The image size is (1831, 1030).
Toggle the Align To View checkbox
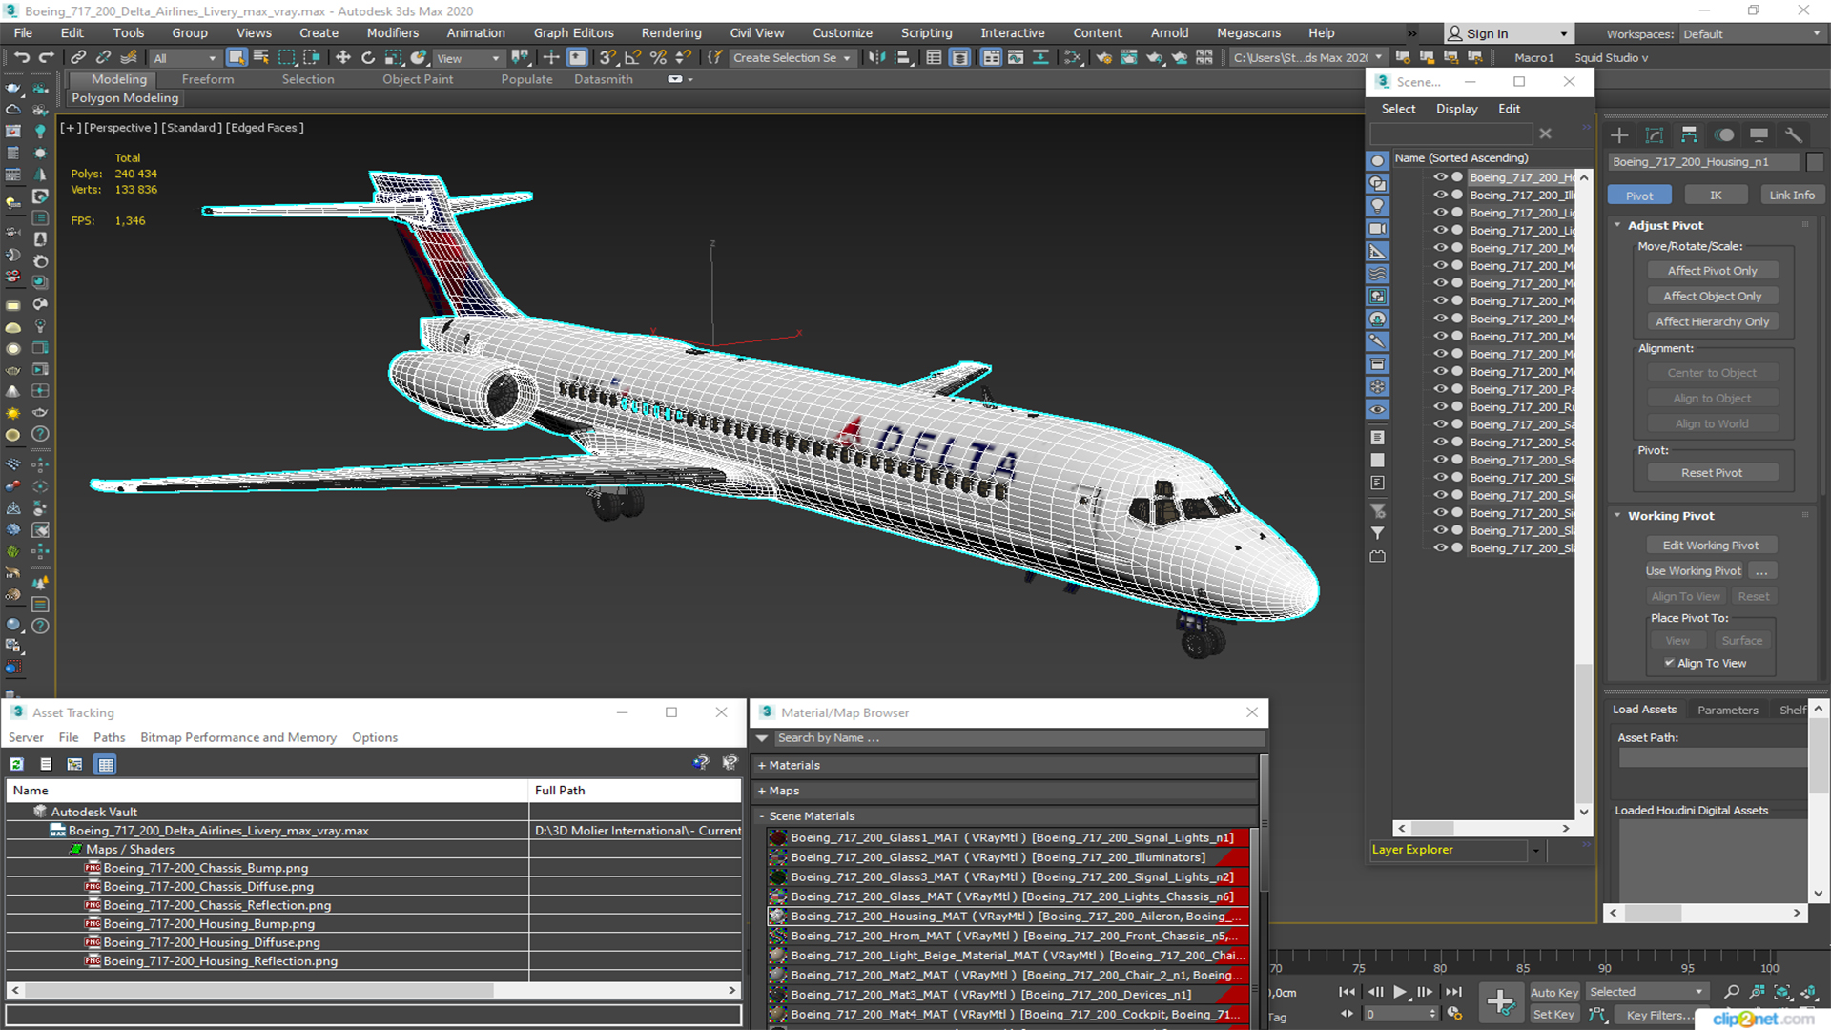1669,663
